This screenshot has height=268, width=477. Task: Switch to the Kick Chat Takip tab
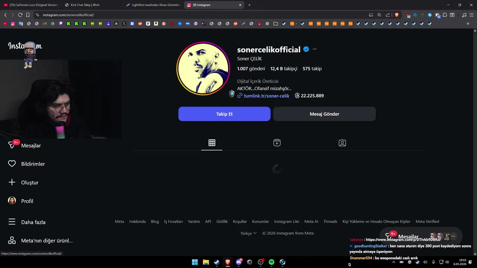pos(91,5)
